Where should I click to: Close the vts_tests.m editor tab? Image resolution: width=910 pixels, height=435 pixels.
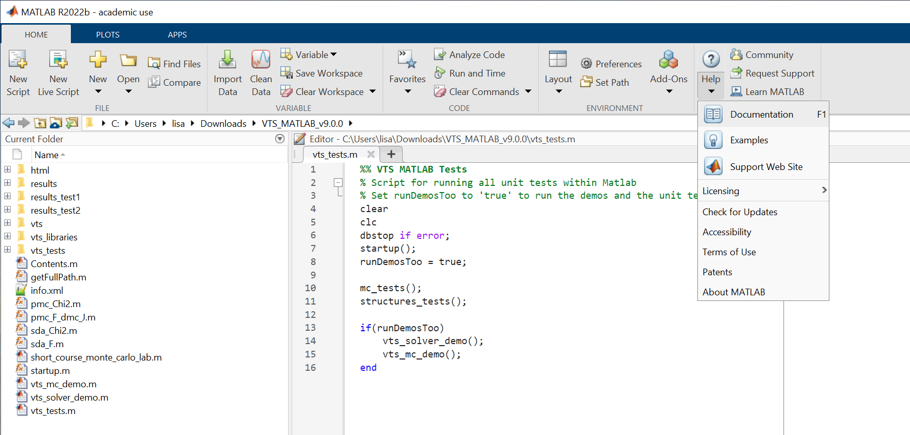click(371, 154)
